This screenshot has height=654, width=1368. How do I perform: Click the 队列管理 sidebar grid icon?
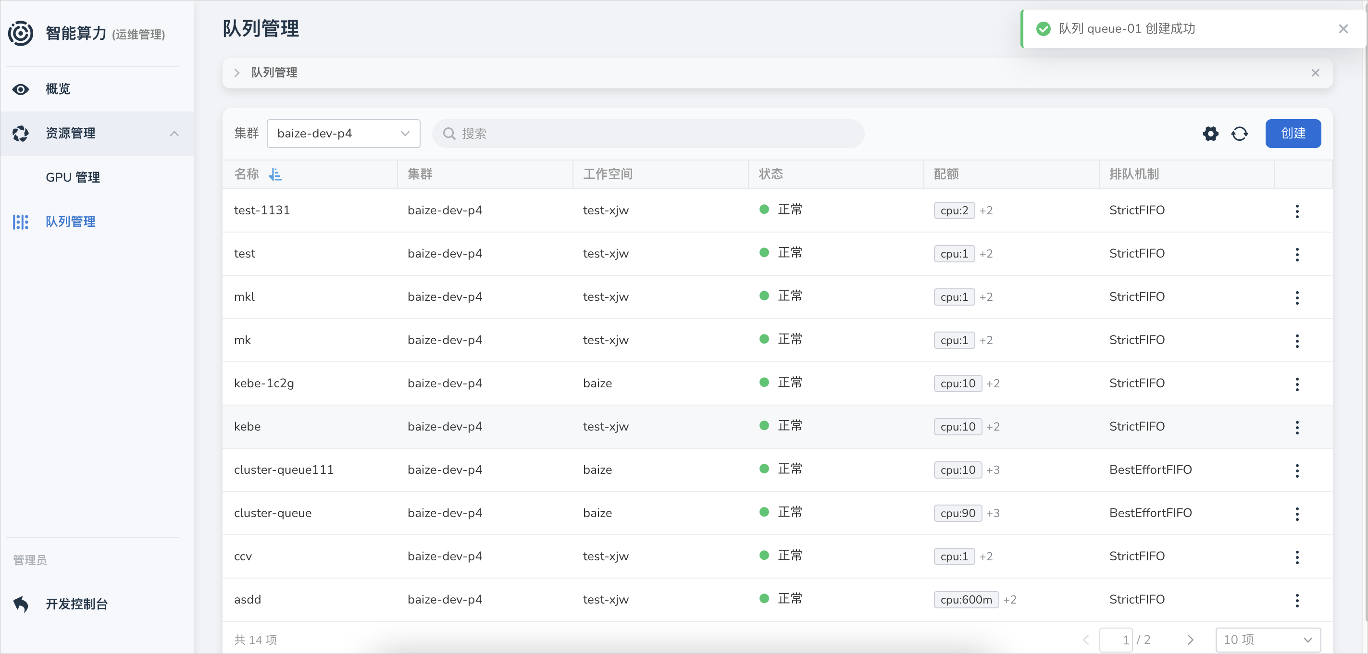(x=21, y=222)
